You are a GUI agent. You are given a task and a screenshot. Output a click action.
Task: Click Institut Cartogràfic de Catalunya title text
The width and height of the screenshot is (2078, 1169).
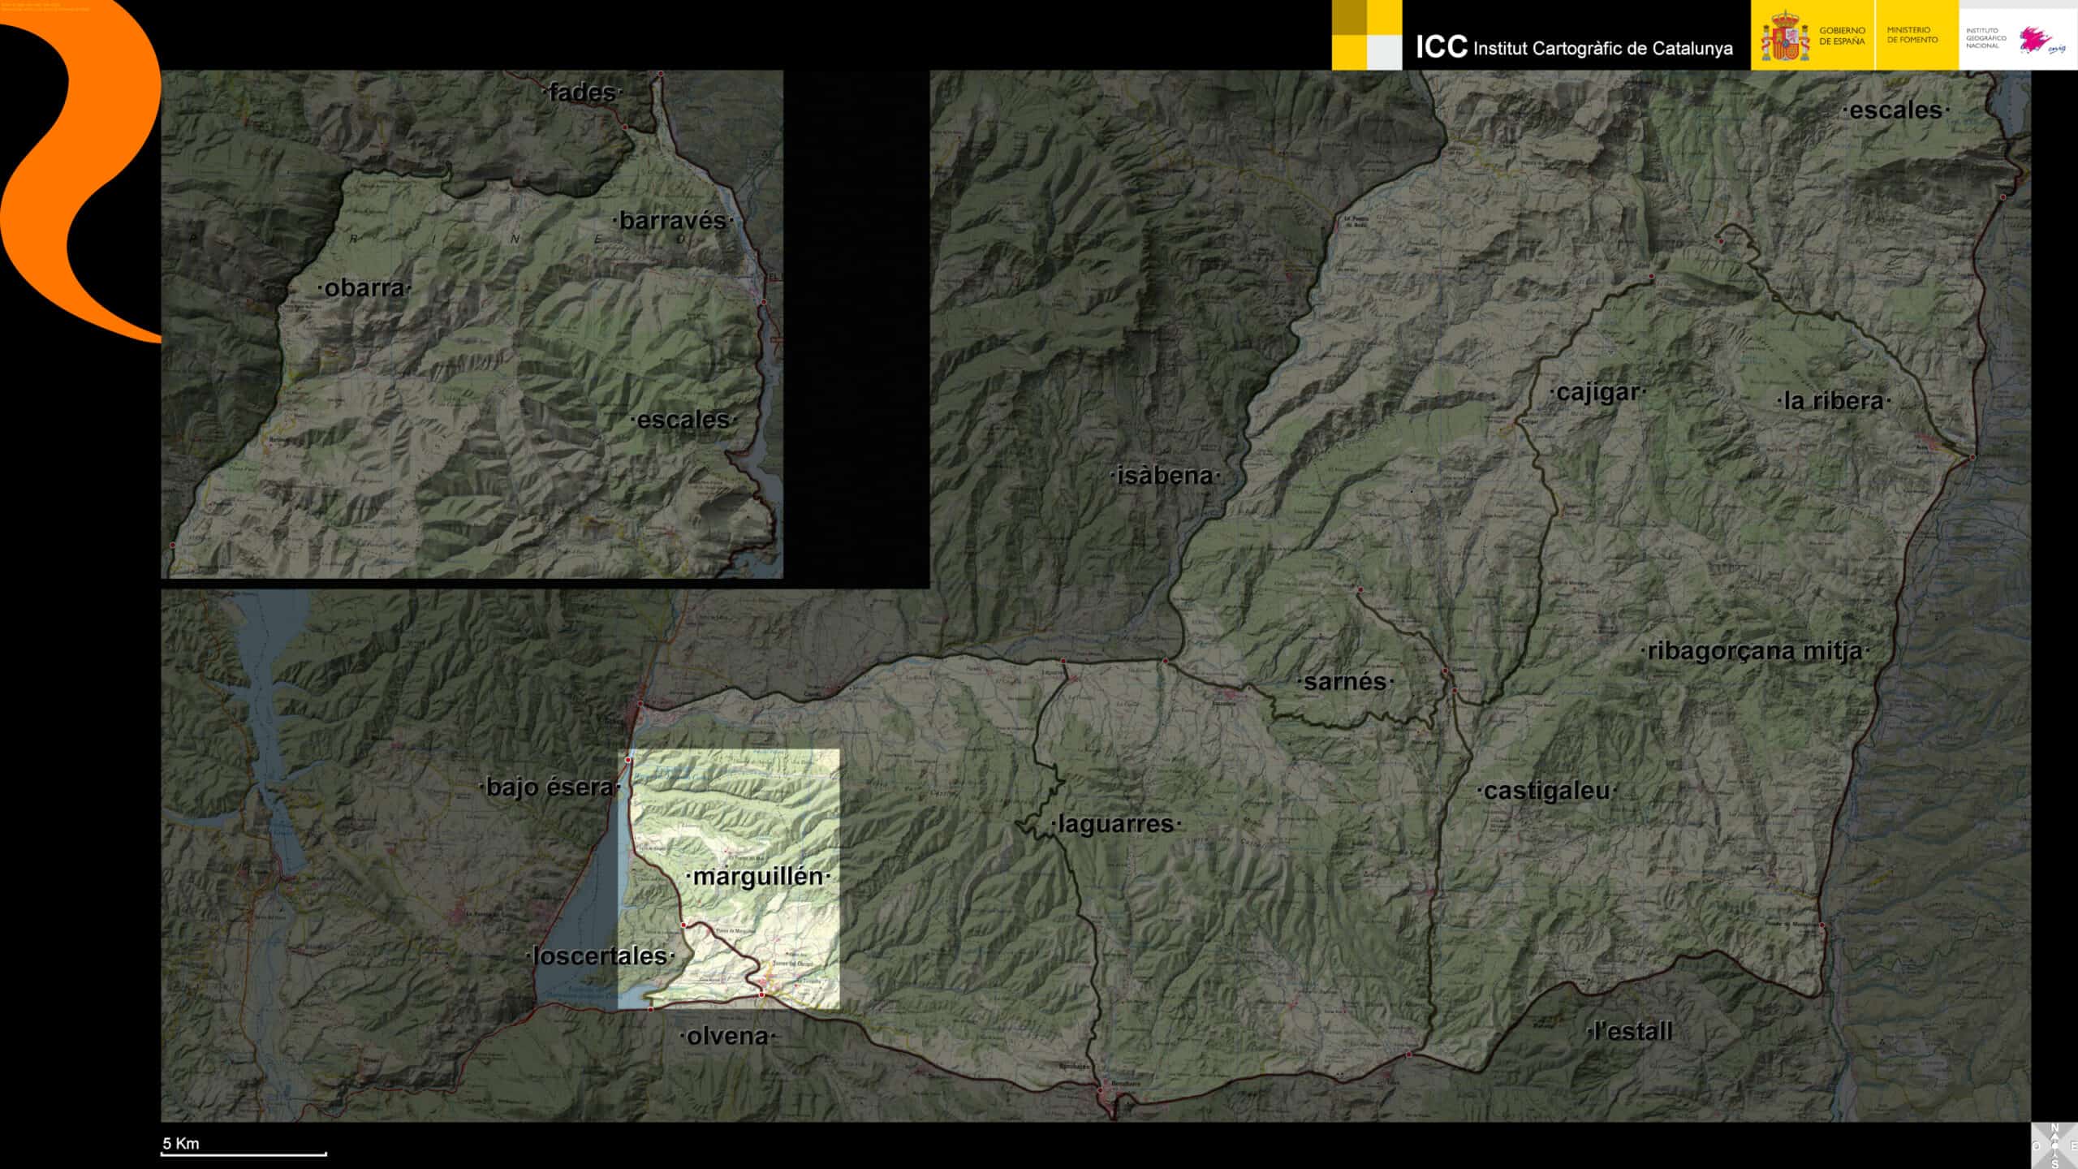1602,48
